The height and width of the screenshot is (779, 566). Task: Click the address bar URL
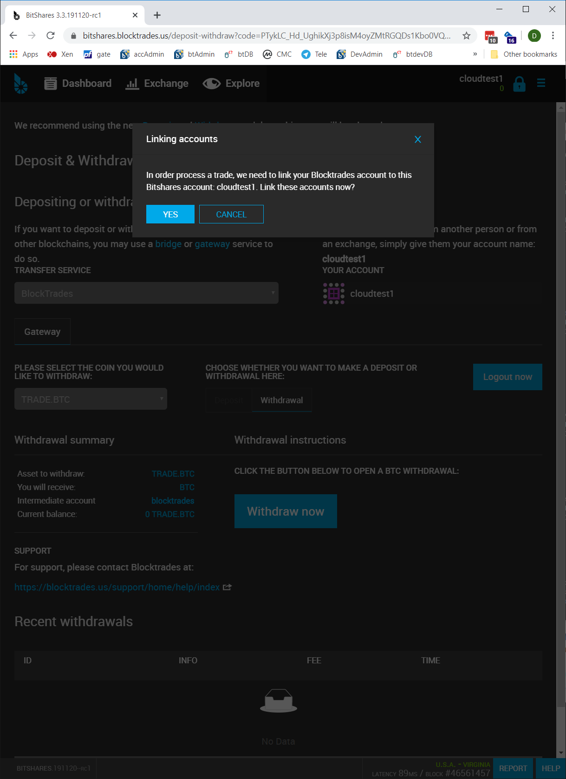(x=267, y=36)
